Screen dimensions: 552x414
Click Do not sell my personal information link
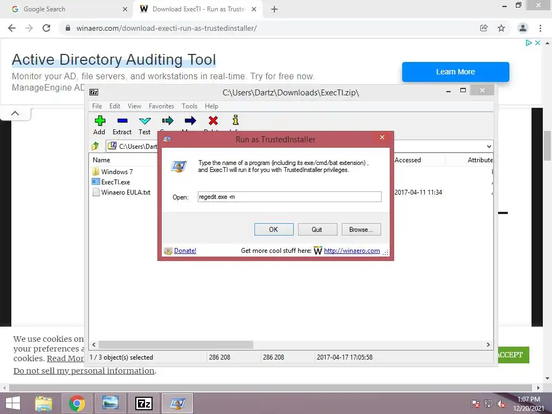pyautogui.click(x=84, y=371)
